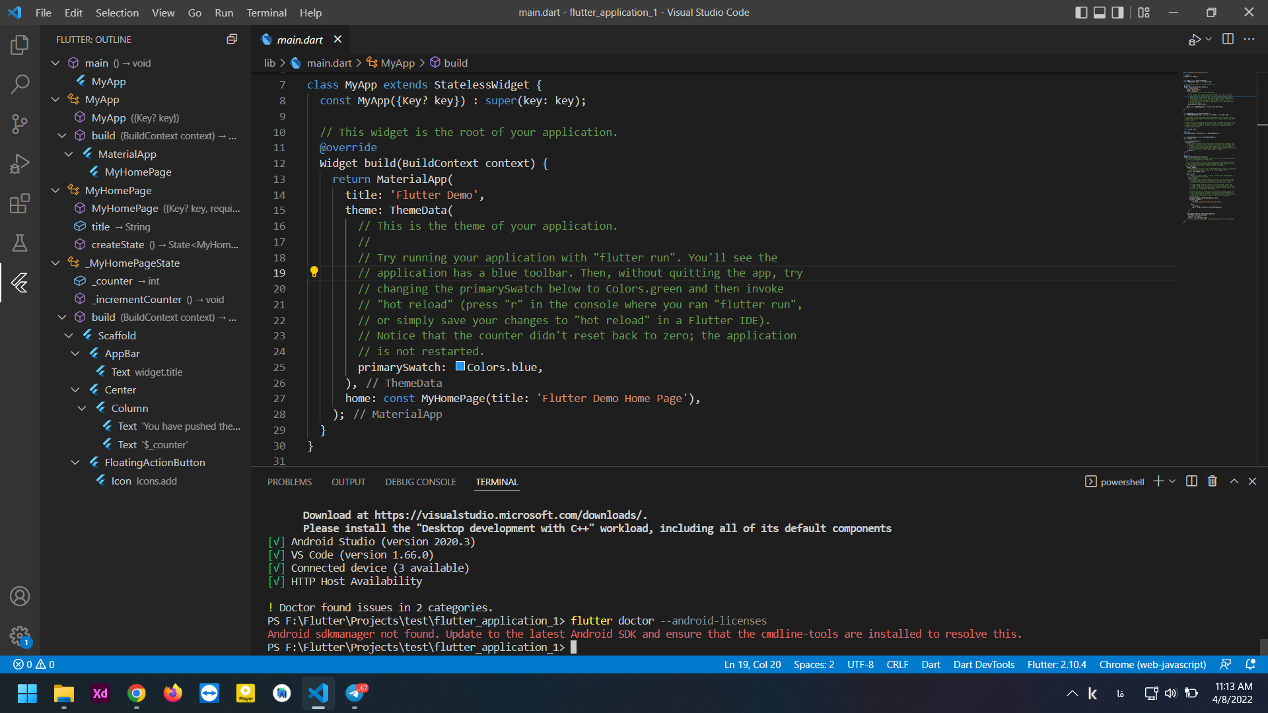Screen dimensions: 1268x713
Task: Click the main.dart breadcrumb item
Action: (322, 63)
